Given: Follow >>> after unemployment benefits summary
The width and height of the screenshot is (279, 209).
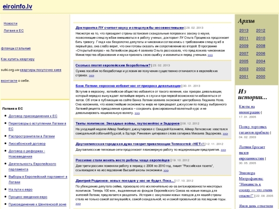Looking at the screenshot, I should pos(92,75).
